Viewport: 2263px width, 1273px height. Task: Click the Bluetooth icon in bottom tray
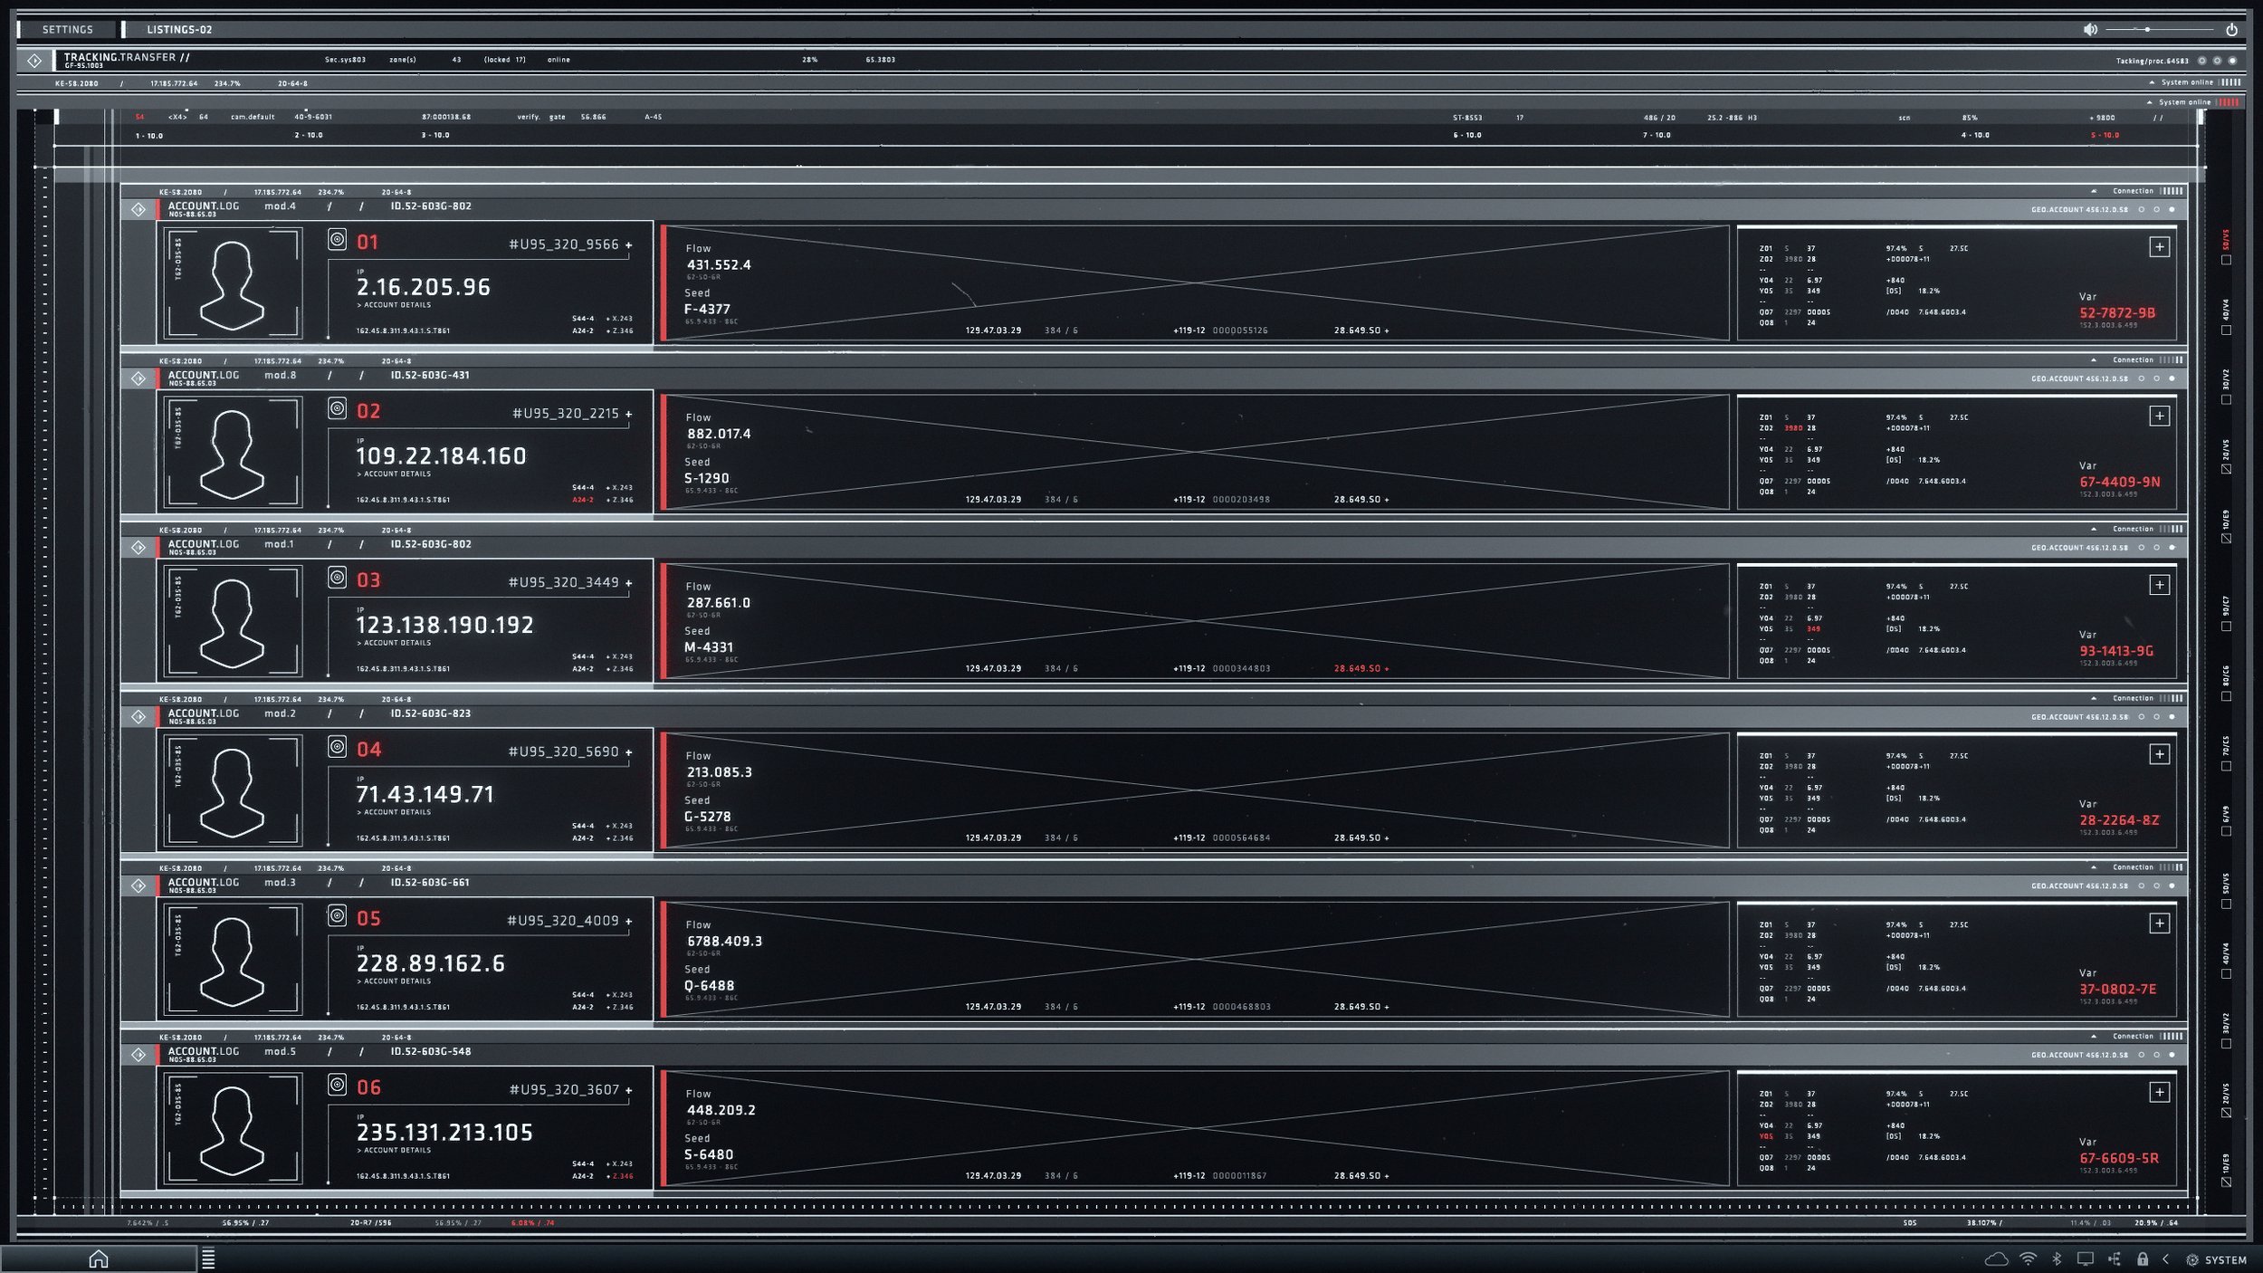pyautogui.click(x=2057, y=1259)
